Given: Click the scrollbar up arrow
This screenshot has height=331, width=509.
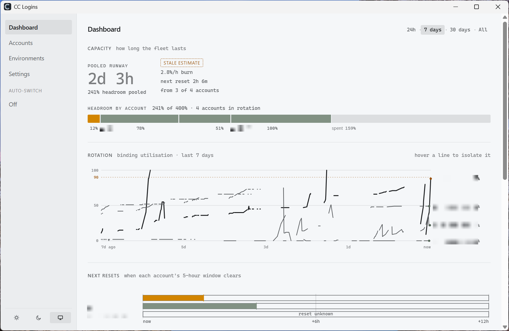Looking at the screenshot, I should coord(505,17).
